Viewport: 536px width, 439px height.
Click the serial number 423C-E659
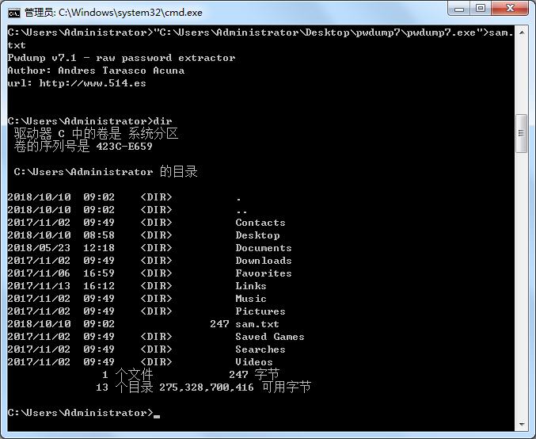(124, 147)
